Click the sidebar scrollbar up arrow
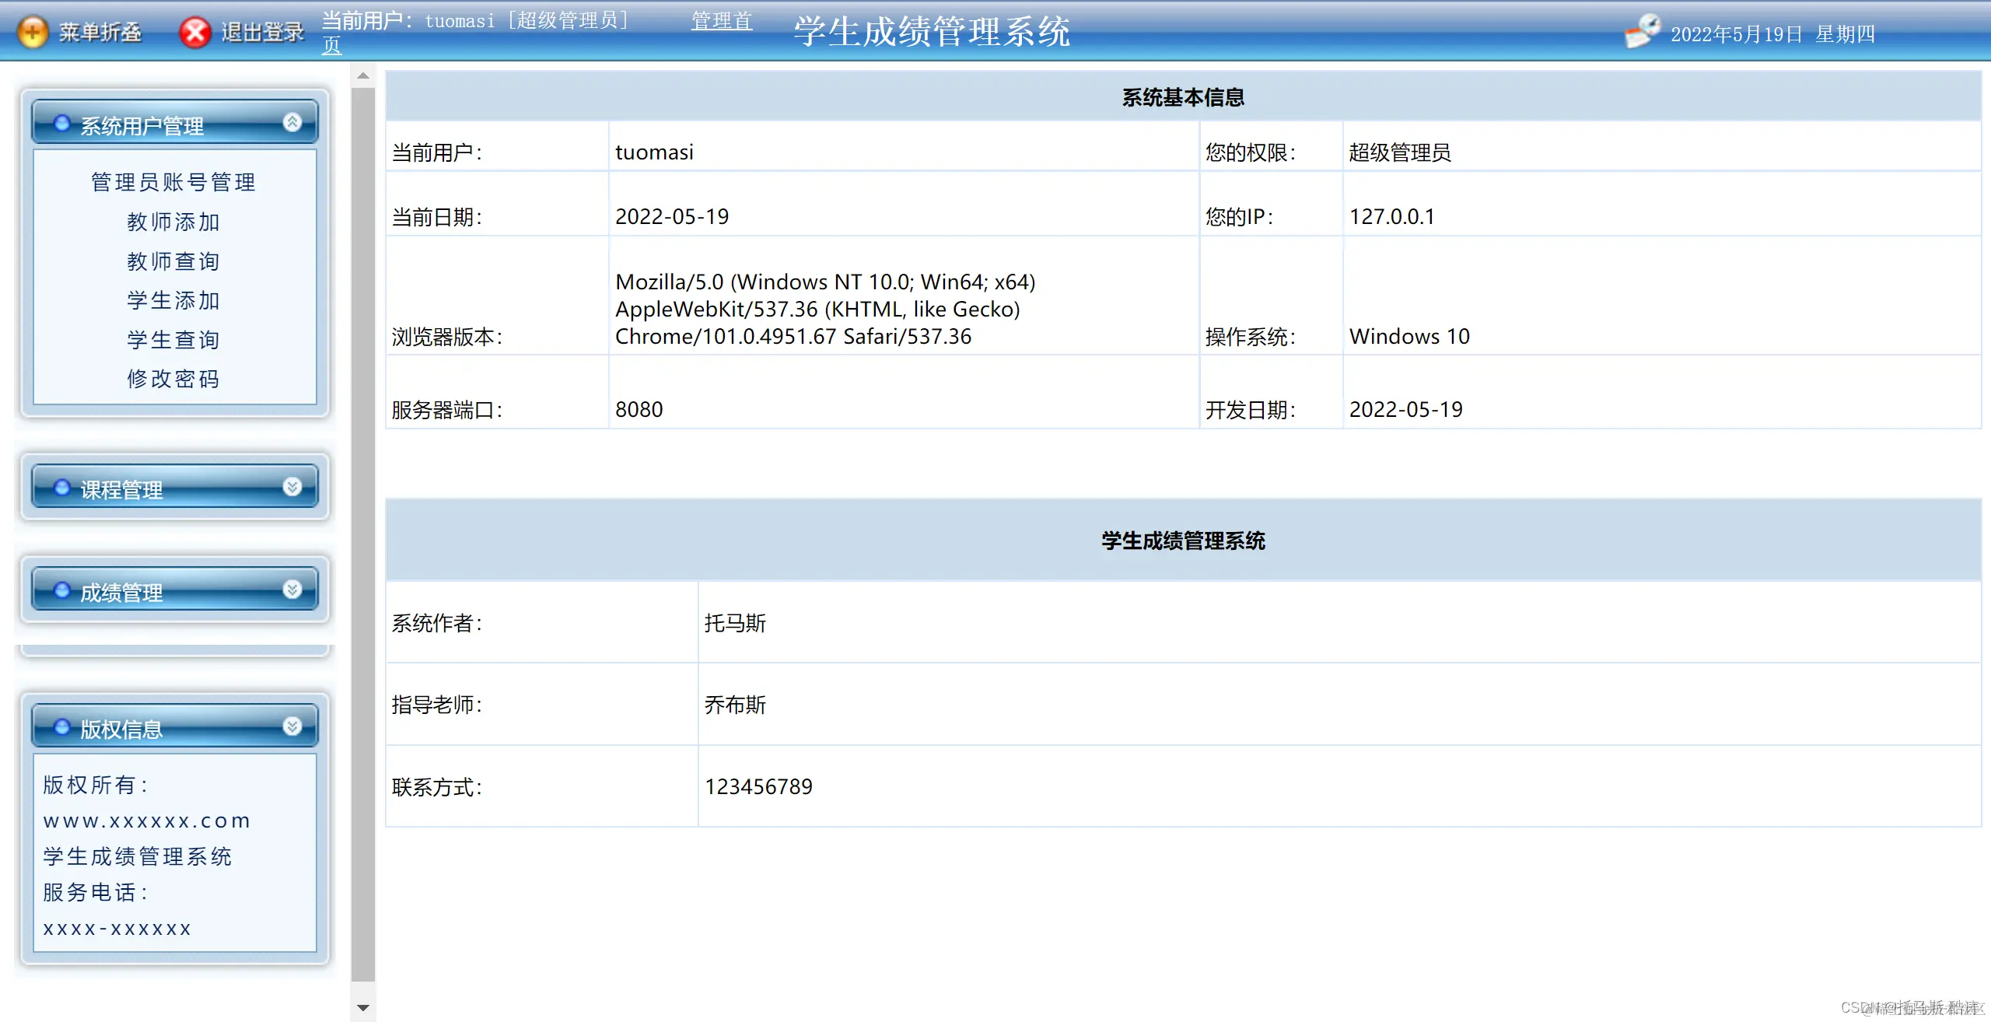This screenshot has width=1991, height=1022. pos(363,75)
